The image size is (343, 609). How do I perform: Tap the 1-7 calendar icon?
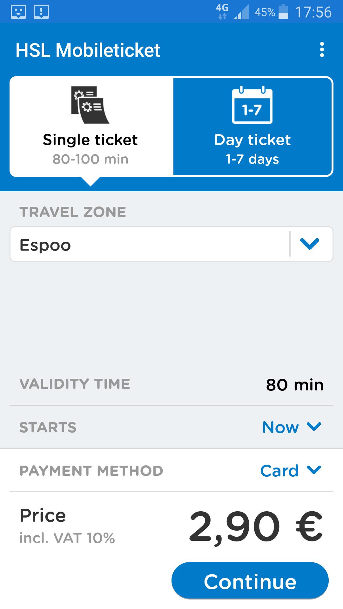(x=252, y=105)
